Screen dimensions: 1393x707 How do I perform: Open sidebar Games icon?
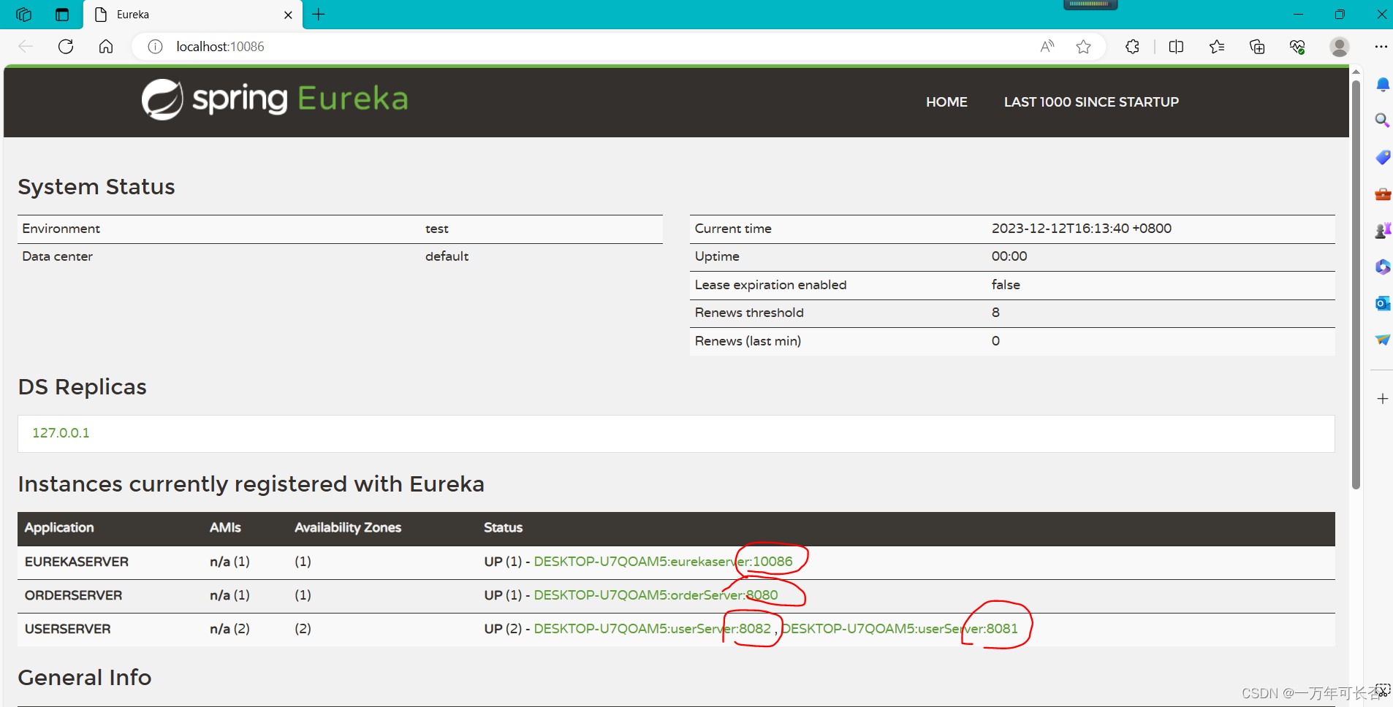(1382, 231)
